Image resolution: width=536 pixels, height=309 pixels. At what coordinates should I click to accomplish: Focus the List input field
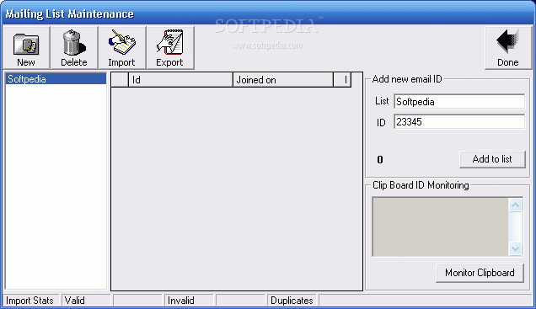pyautogui.click(x=459, y=101)
